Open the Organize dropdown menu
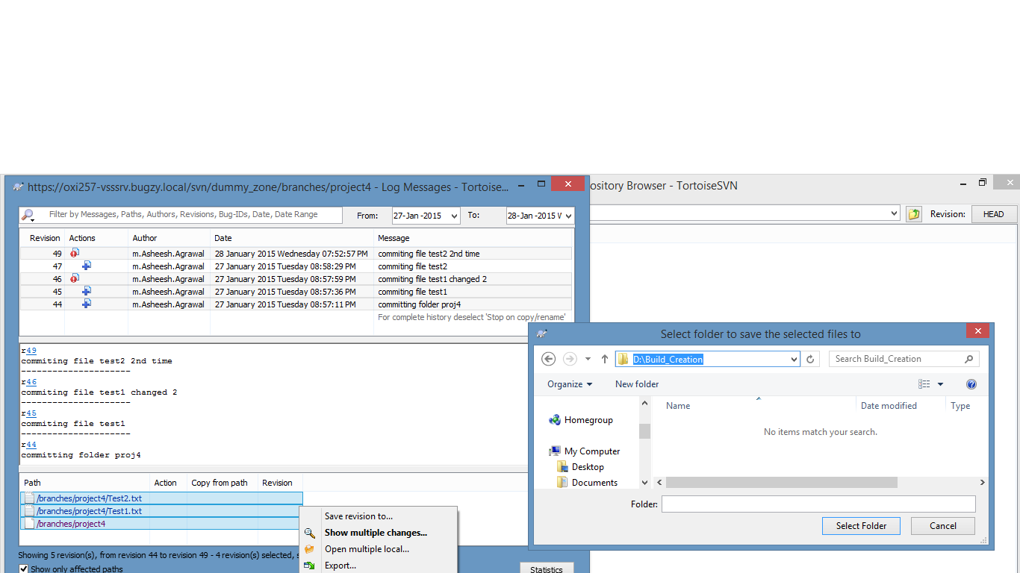Image resolution: width=1020 pixels, height=573 pixels. pos(570,384)
